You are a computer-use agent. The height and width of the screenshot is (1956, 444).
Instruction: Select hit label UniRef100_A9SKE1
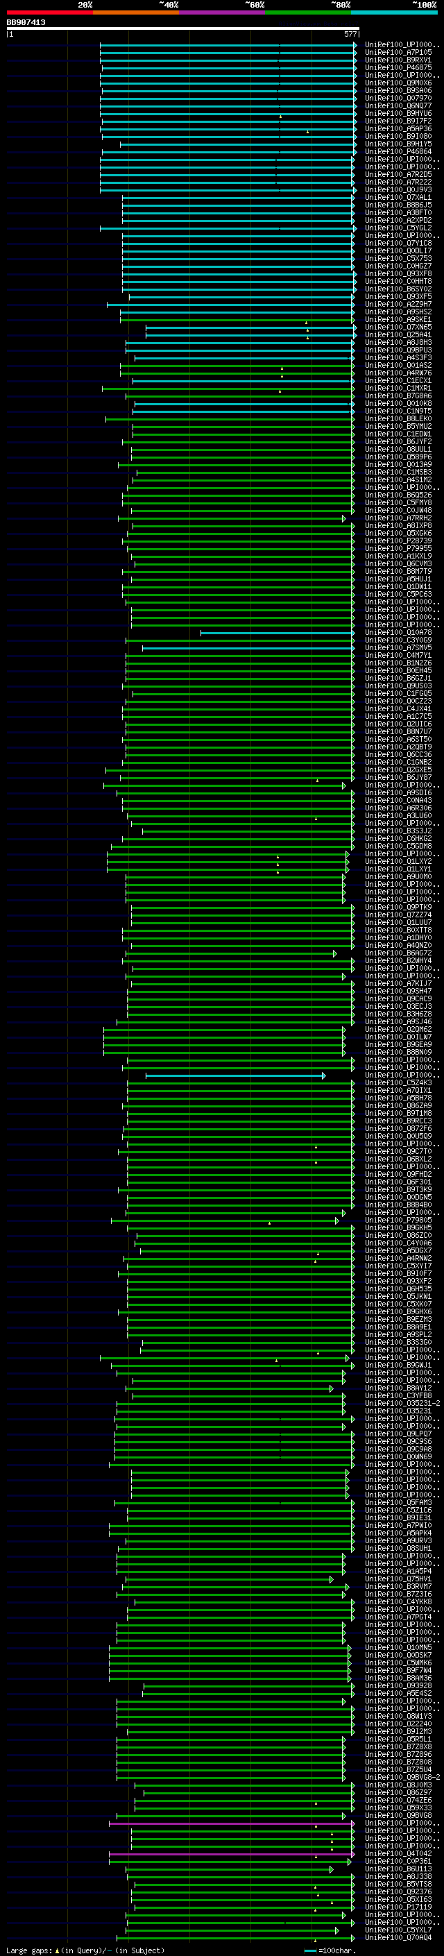click(398, 320)
